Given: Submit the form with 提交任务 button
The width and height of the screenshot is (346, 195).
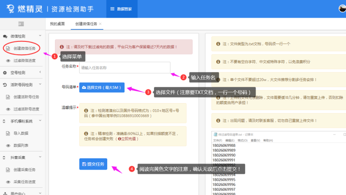Looking at the screenshot, I should pyautogui.click(x=92, y=164).
